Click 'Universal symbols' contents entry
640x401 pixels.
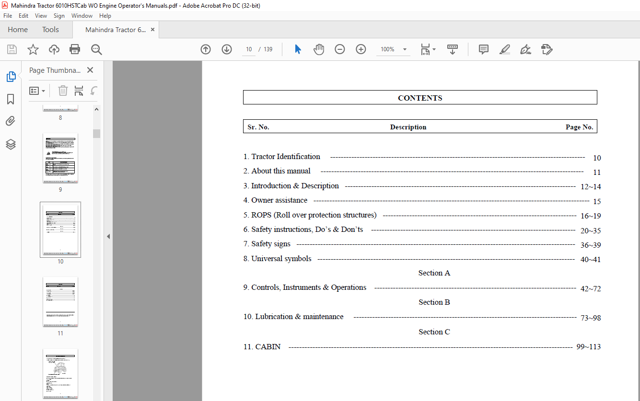[x=278, y=259]
